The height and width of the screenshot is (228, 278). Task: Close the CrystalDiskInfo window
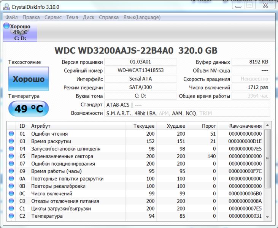(x=265, y=5)
